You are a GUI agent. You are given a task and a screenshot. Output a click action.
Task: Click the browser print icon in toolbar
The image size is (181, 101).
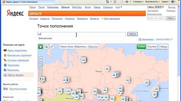click(x=127, y=2)
